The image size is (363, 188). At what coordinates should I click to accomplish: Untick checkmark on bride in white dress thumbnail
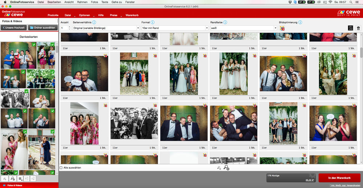tap(25, 131)
